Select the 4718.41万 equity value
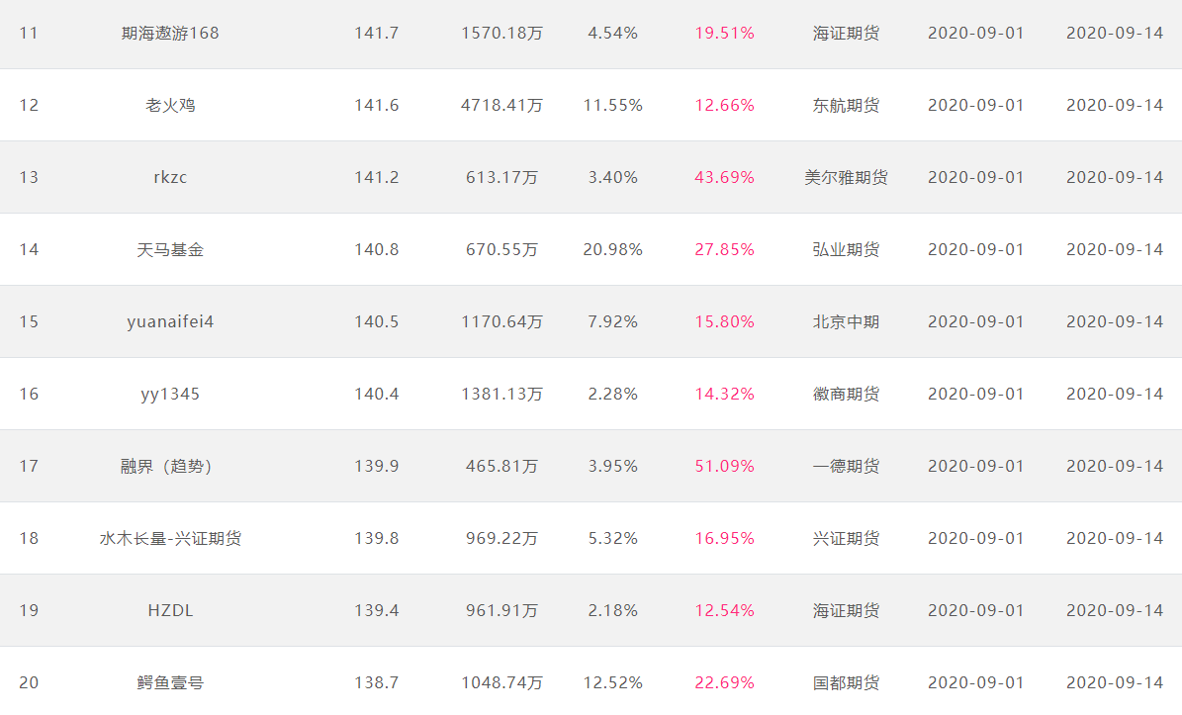The width and height of the screenshot is (1182, 715). pos(502,106)
